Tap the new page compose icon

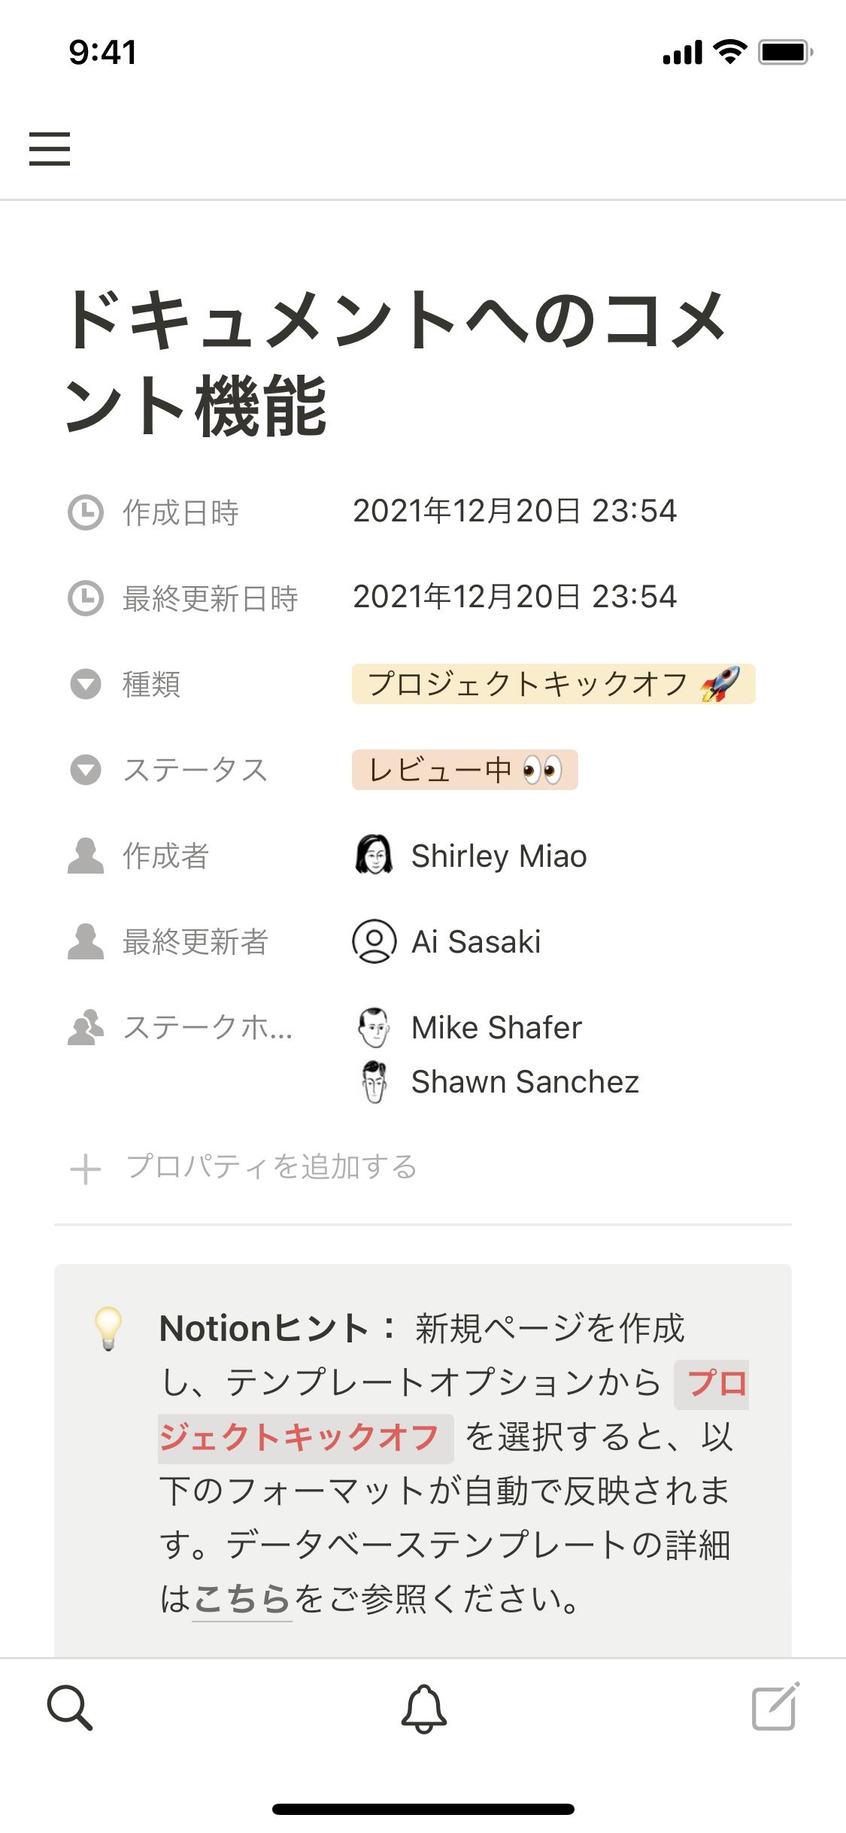[775, 1707]
